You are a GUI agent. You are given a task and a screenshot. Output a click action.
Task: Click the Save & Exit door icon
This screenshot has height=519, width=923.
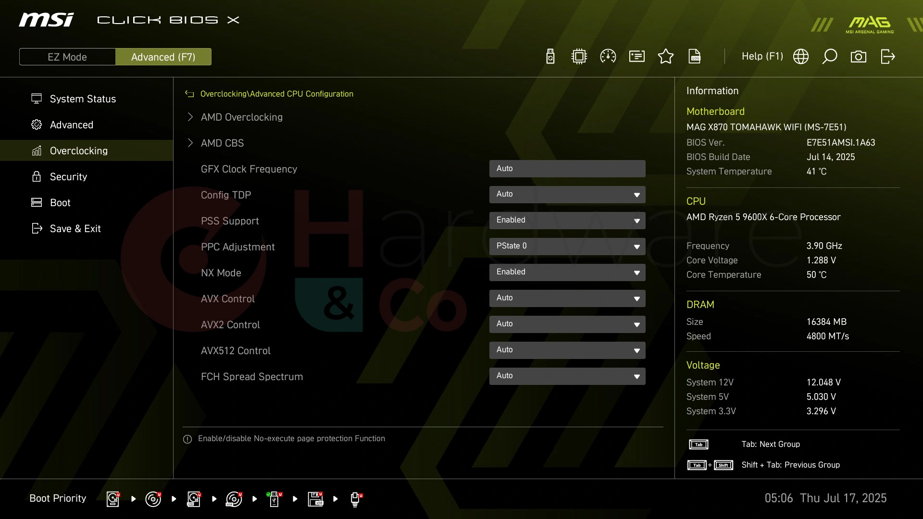37,228
